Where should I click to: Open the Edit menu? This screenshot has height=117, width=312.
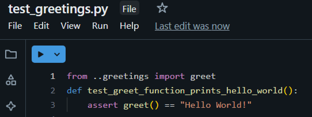(x=41, y=26)
